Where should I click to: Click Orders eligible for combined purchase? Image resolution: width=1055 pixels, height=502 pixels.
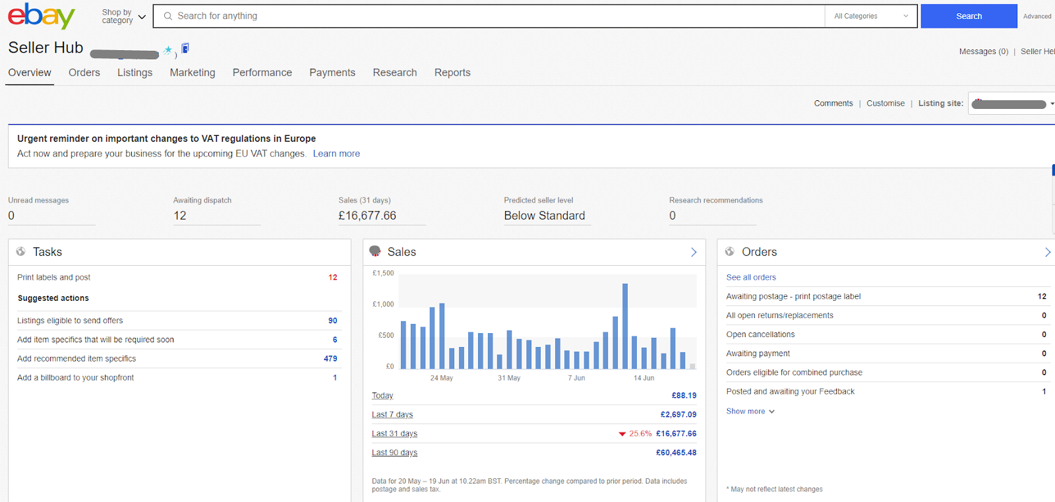[794, 373]
